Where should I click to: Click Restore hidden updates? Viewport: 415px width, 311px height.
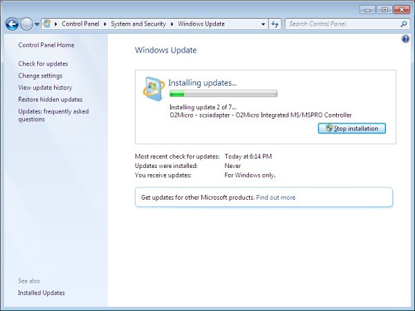click(50, 100)
